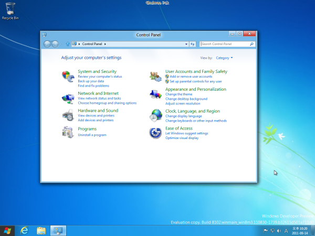Open the Programs box icon
Screen dimensions: 315x236
pyautogui.click(x=68, y=132)
